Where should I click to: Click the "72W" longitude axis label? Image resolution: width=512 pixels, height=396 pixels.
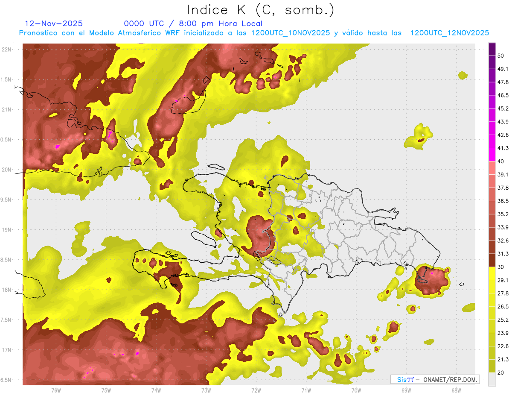(256, 390)
